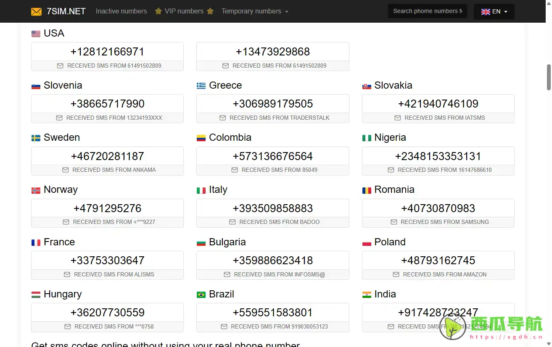Click the 7SIM.NET envelope logo icon

click(x=37, y=12)
